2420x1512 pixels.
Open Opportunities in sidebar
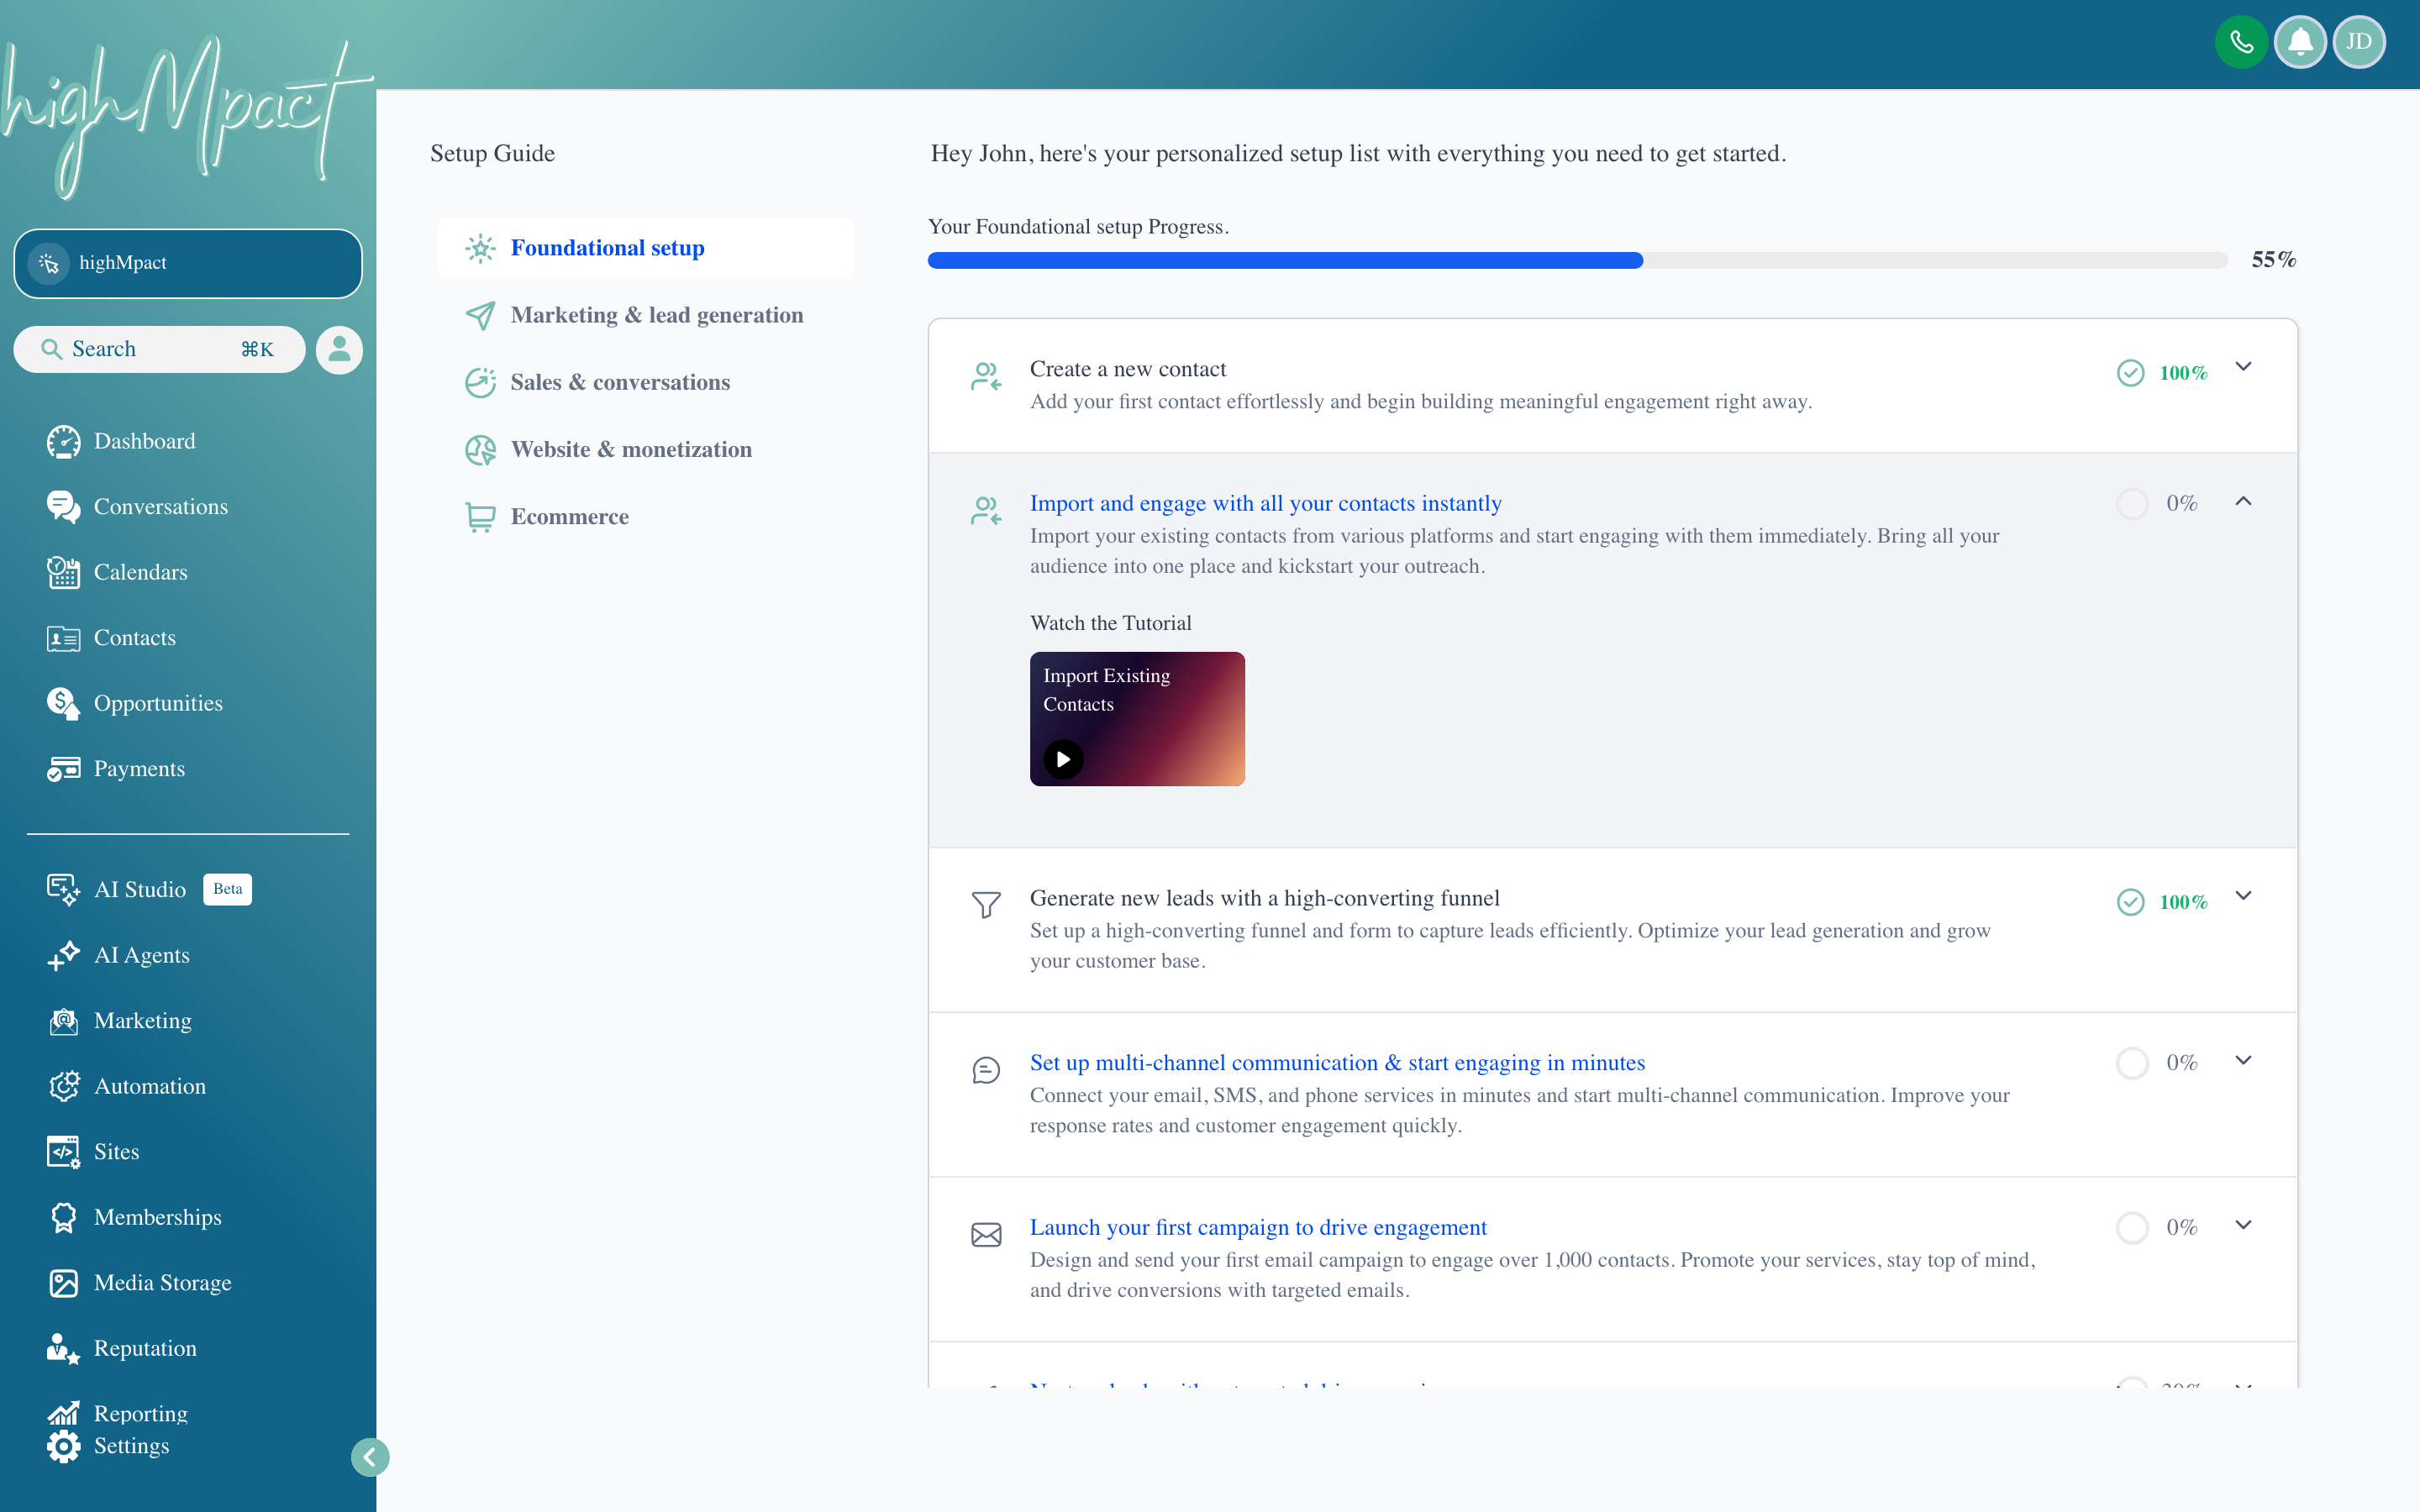click(x=135, y=703)
